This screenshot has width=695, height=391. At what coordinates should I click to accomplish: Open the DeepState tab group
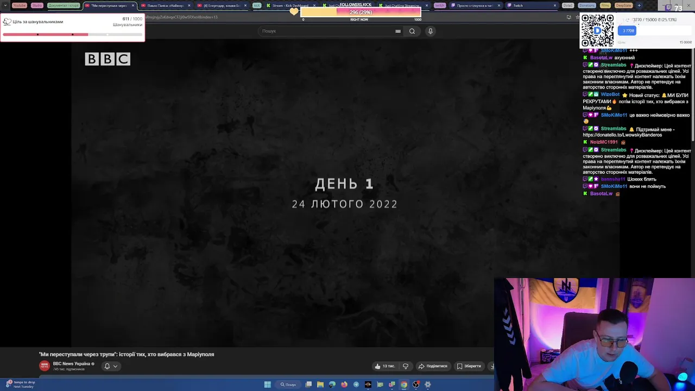click(x=624, y=5)
